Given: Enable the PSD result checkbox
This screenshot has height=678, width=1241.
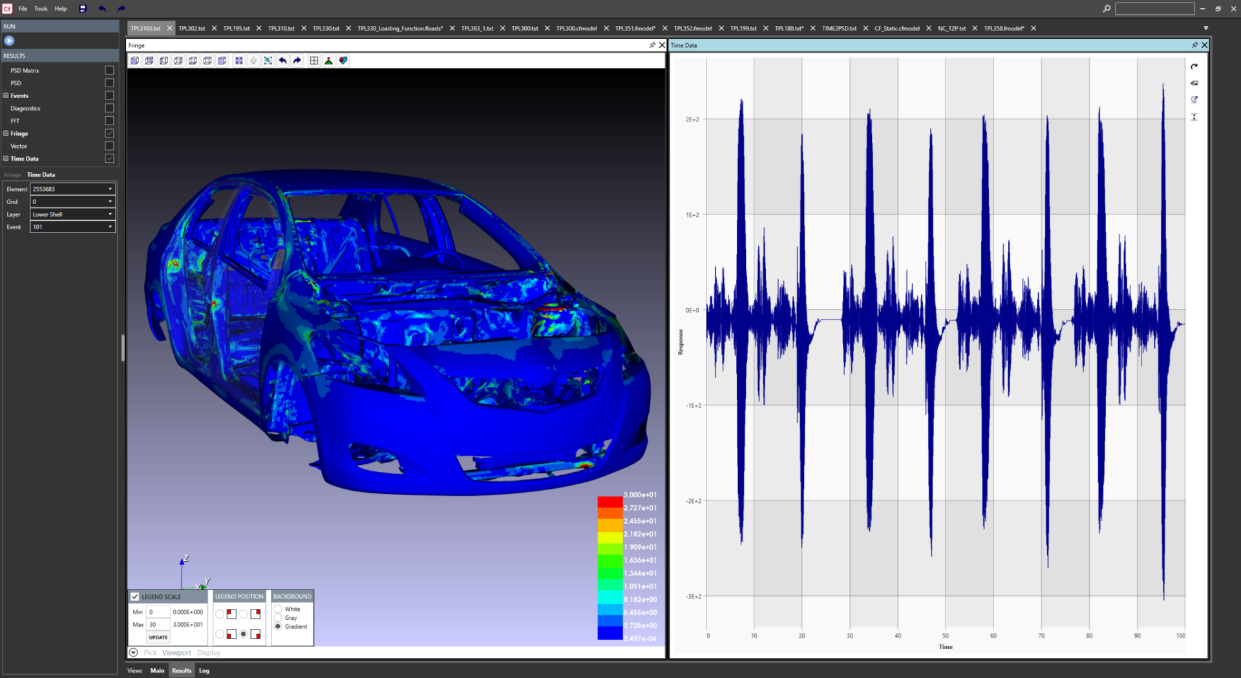Looking at the screenshot, I should [x=109, y=83].
